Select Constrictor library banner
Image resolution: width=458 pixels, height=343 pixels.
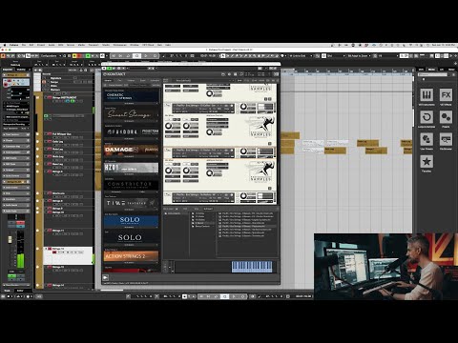(x=132, y=185)
